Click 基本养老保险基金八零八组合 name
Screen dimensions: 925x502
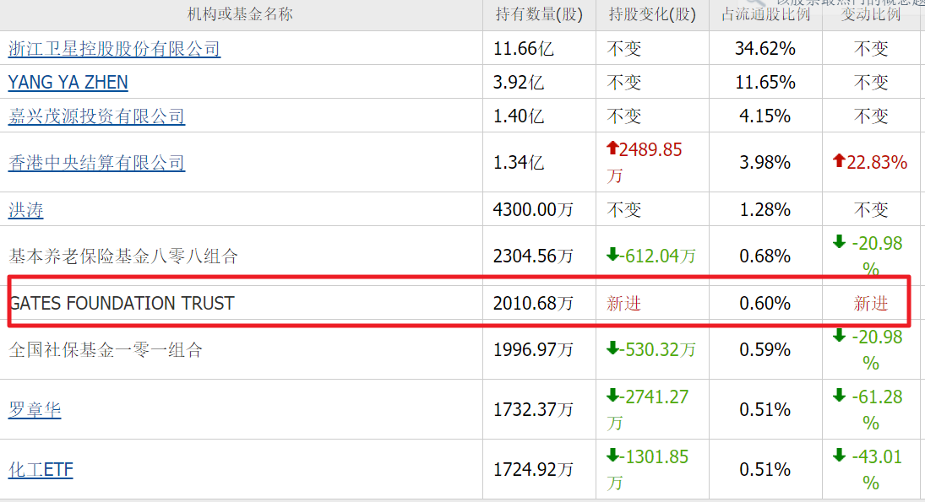pos(123,256)
